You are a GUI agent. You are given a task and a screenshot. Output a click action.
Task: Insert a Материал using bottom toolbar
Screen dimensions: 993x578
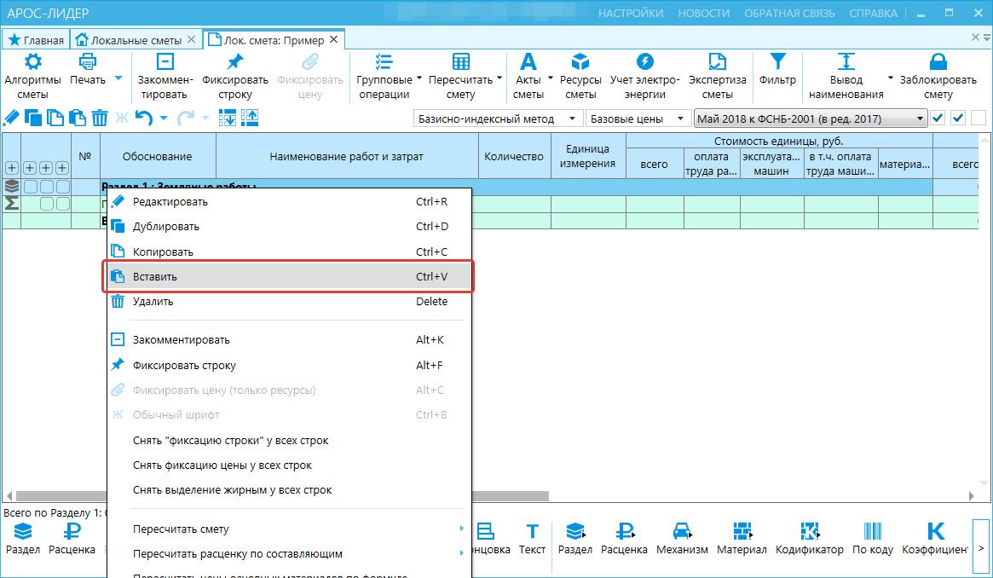click(742, 539)
